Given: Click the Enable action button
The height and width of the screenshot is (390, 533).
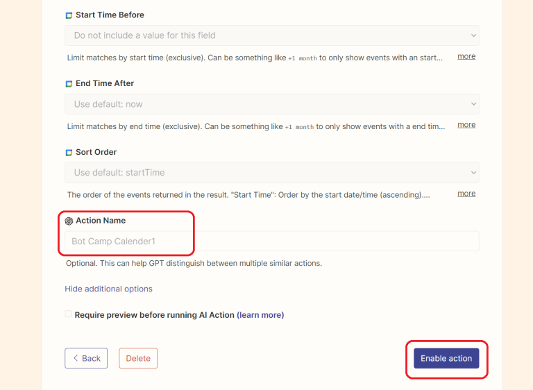Looking at the screenshot, I should tap(446, 358).
